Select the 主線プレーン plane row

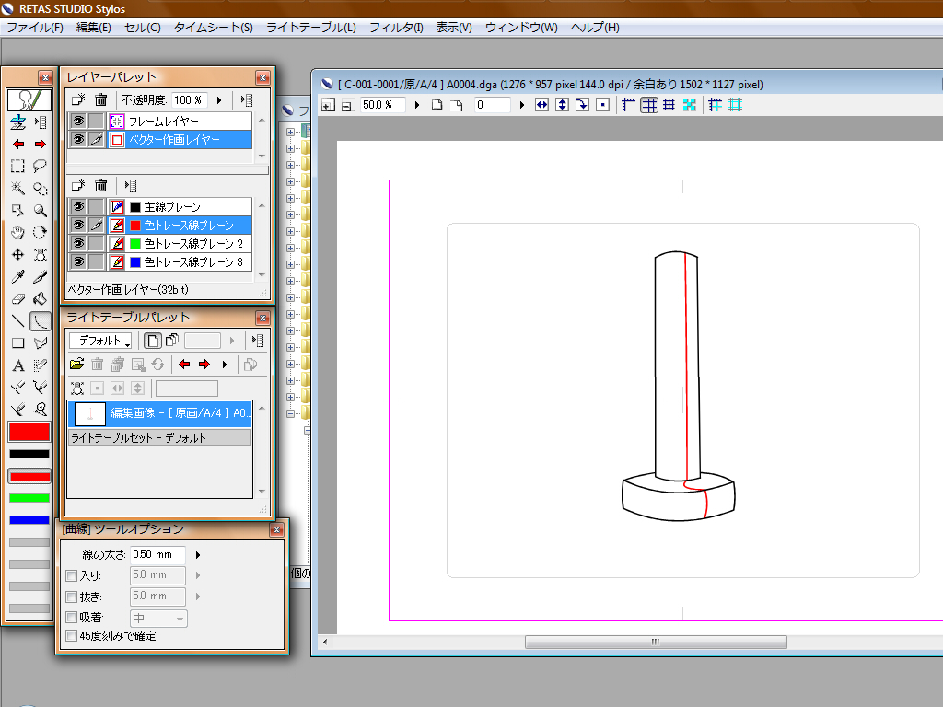(x=180, y=207)
